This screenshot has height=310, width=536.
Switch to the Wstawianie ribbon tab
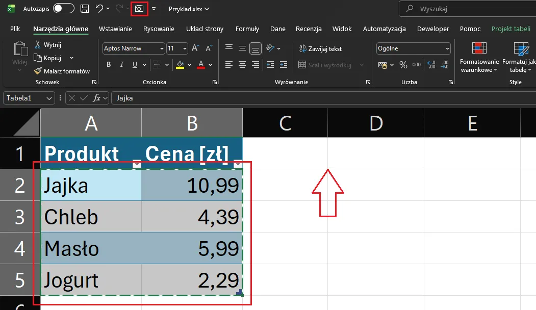[x=115, y=29]
